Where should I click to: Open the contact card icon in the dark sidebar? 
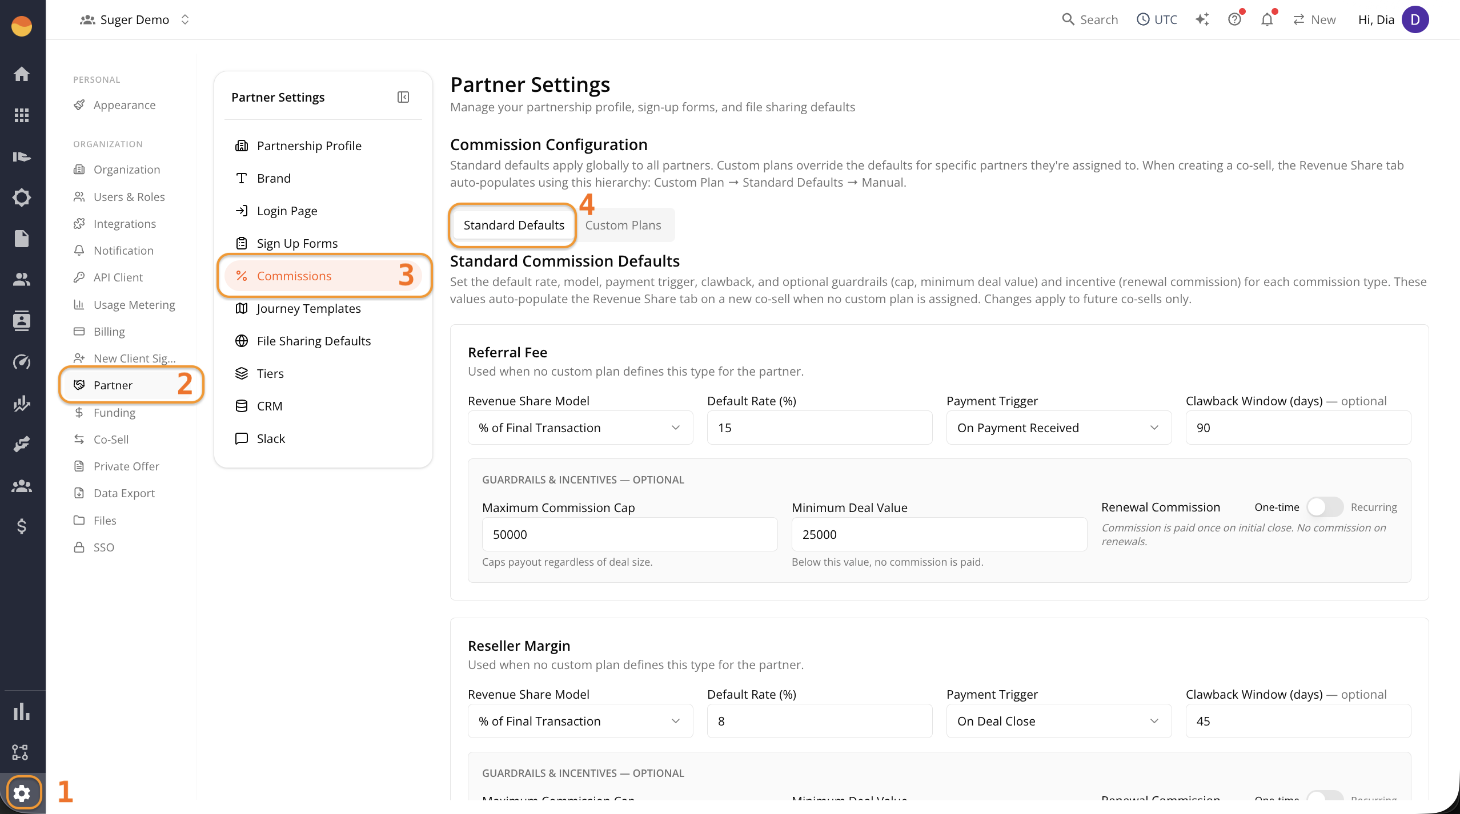(22, 321)
